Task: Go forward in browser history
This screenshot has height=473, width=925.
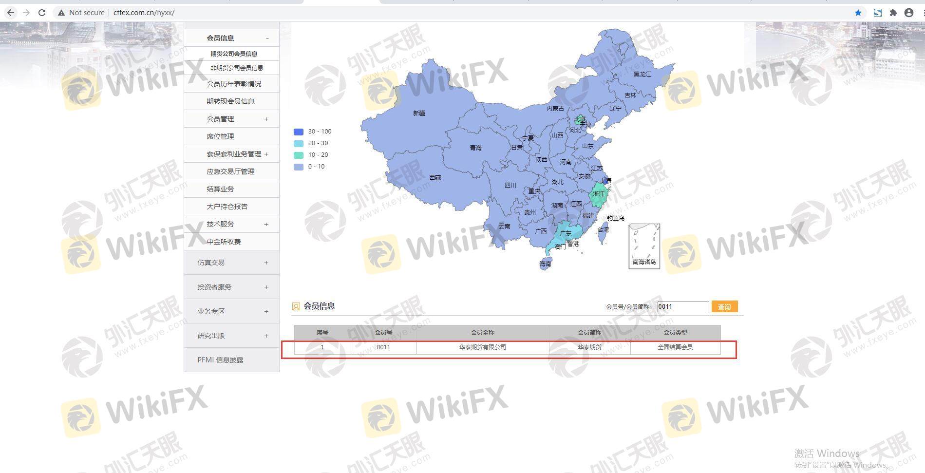Action: (x=26, y=13)
